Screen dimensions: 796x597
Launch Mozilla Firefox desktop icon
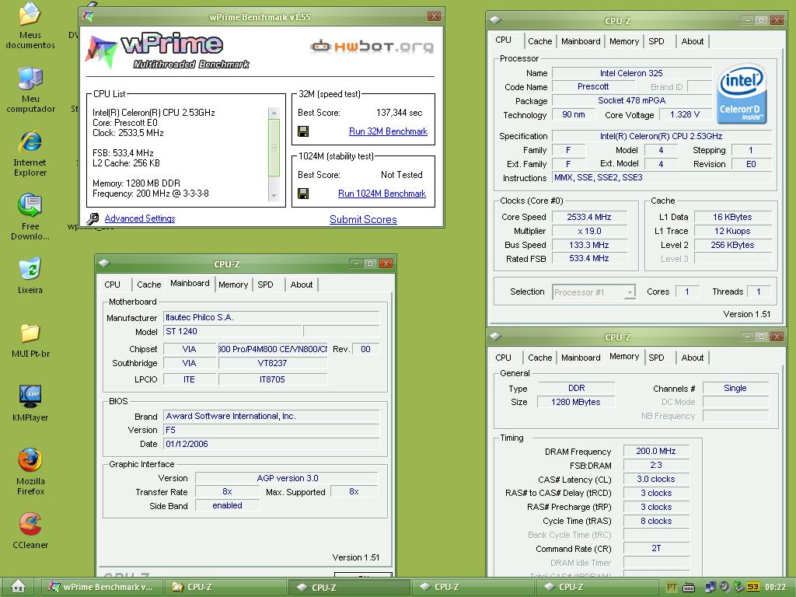pyautogui.click(x=30, y=471)
